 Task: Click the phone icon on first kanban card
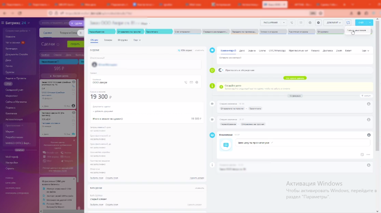coord(74,86)
